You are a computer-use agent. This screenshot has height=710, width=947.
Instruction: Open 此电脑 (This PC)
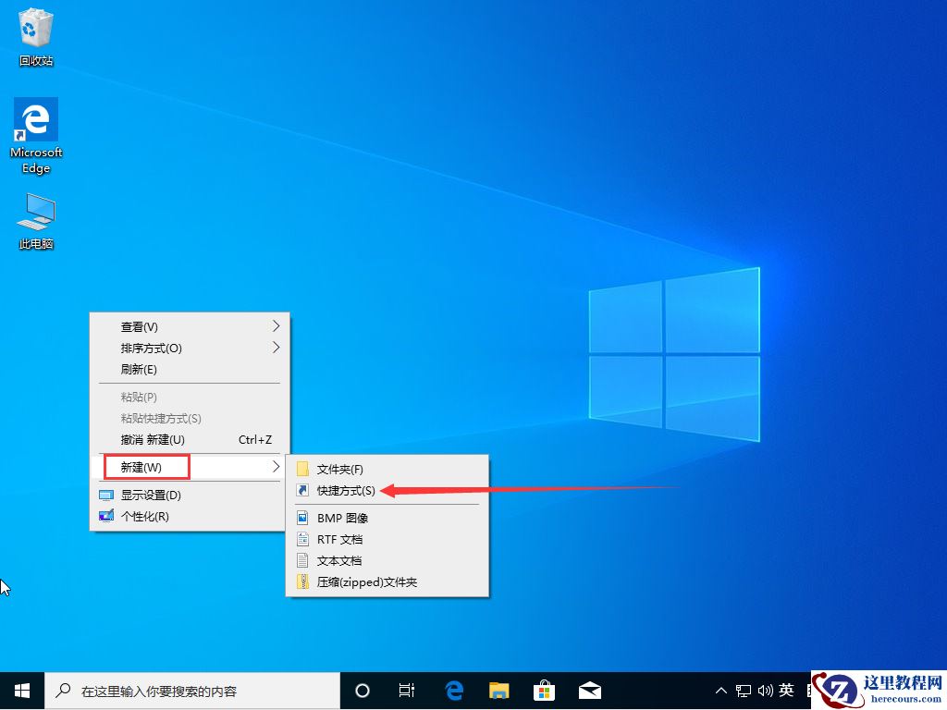(35, 211)
